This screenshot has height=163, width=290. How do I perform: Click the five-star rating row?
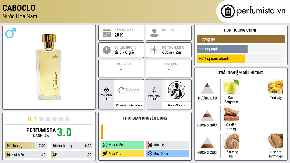coord(55,119)
